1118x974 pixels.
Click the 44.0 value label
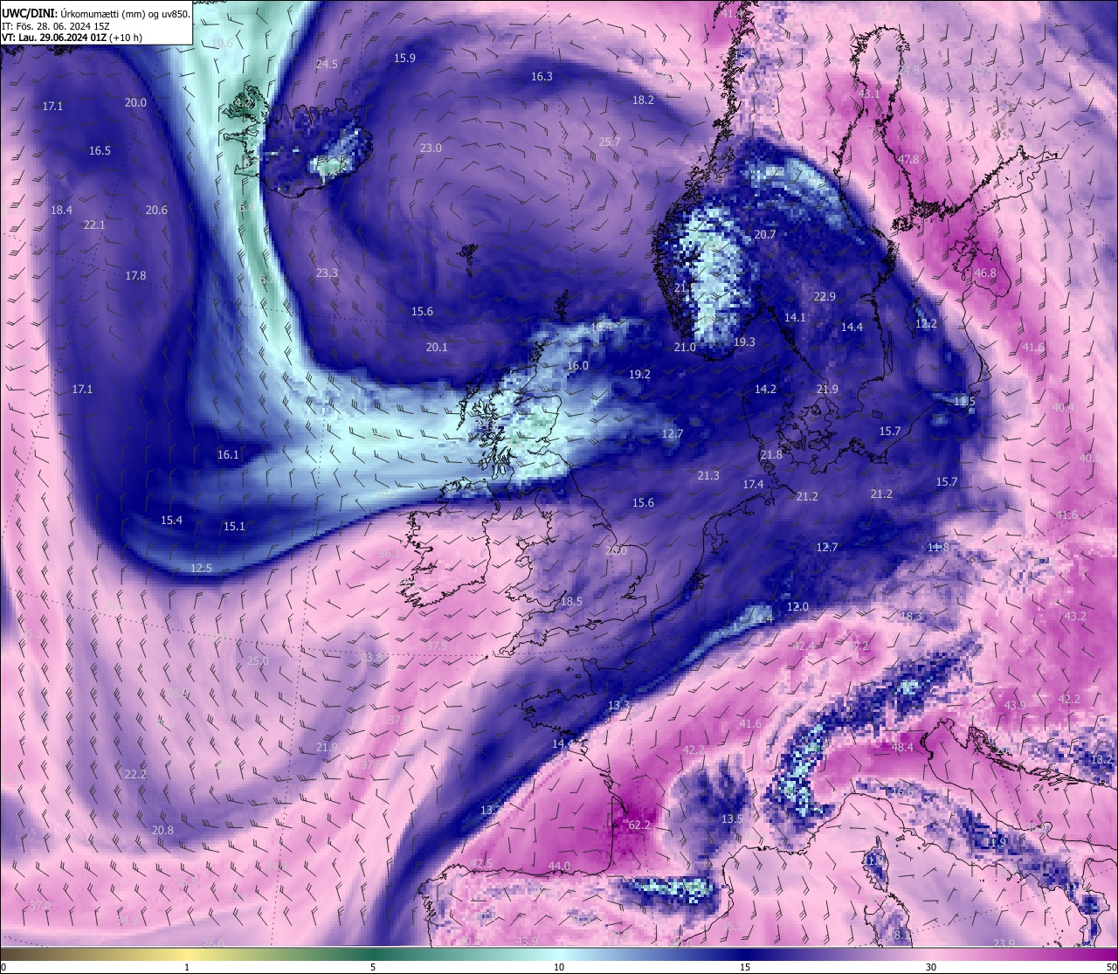pos(559,866)
